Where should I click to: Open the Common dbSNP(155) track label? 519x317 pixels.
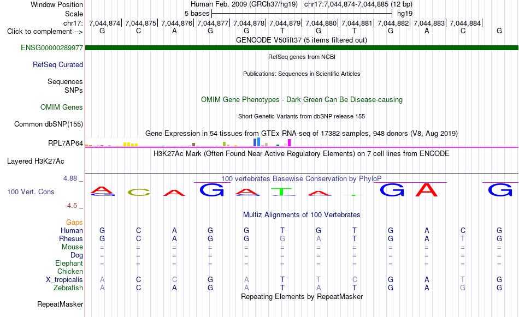pyautogui.click(x=48, y=124)
